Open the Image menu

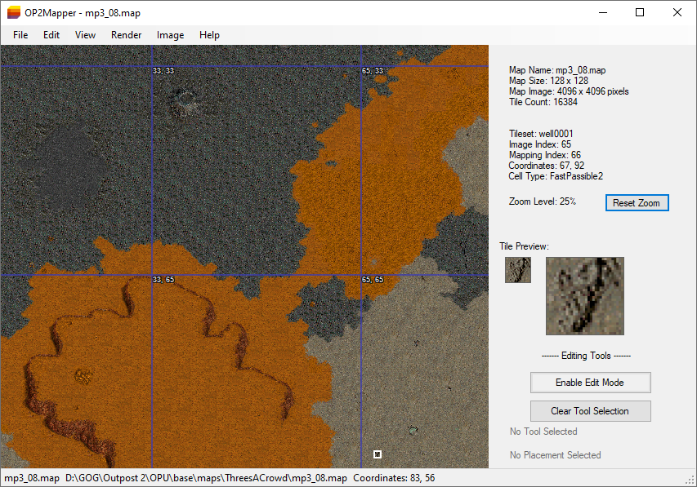(170, 35)
